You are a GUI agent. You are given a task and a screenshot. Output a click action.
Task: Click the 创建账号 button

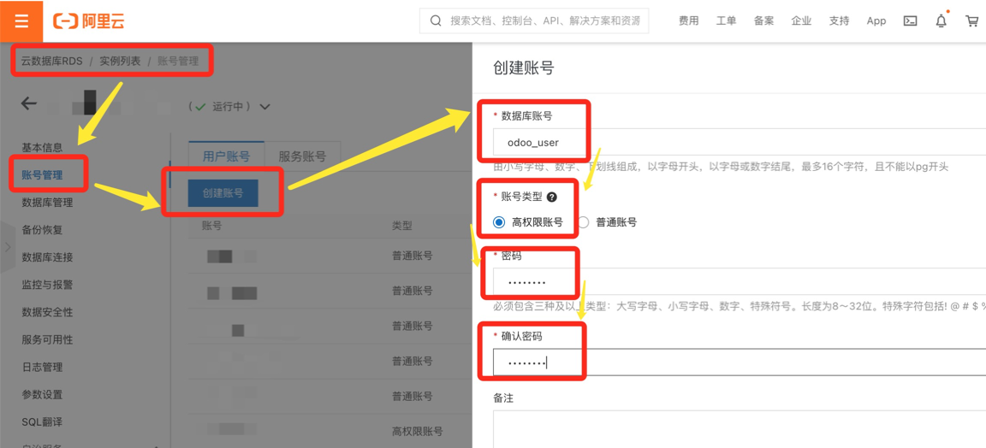point(223,193)
